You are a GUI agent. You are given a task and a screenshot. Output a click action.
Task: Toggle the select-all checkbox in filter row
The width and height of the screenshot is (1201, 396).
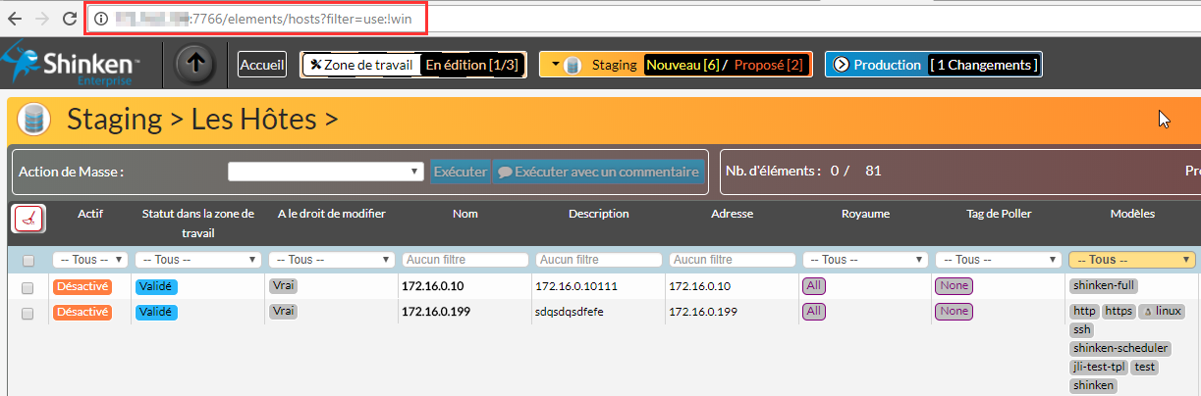[x=28, y=260]
